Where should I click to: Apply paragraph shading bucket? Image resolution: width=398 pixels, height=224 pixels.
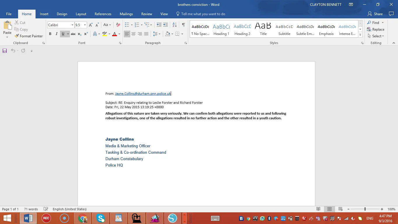168,34
